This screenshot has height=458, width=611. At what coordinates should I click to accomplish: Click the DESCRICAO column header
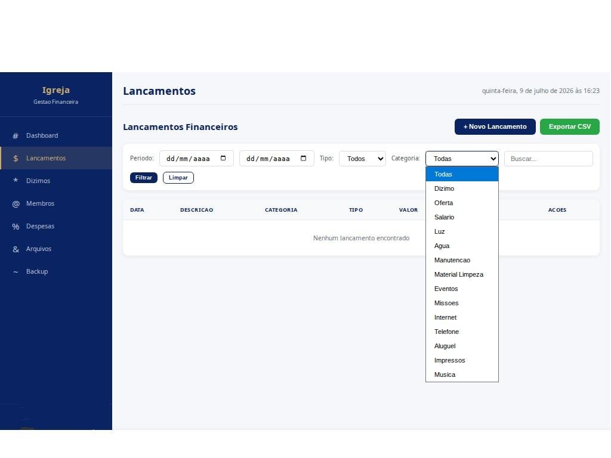(197, 210)
